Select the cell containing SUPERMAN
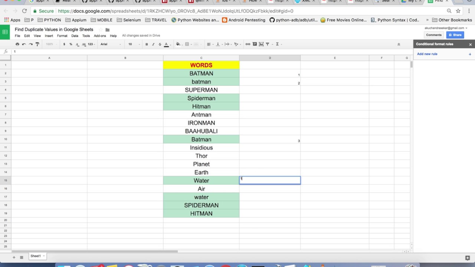The width and height of the screenshot is (475, 267). pyautogui.click(x=201, y=90)
